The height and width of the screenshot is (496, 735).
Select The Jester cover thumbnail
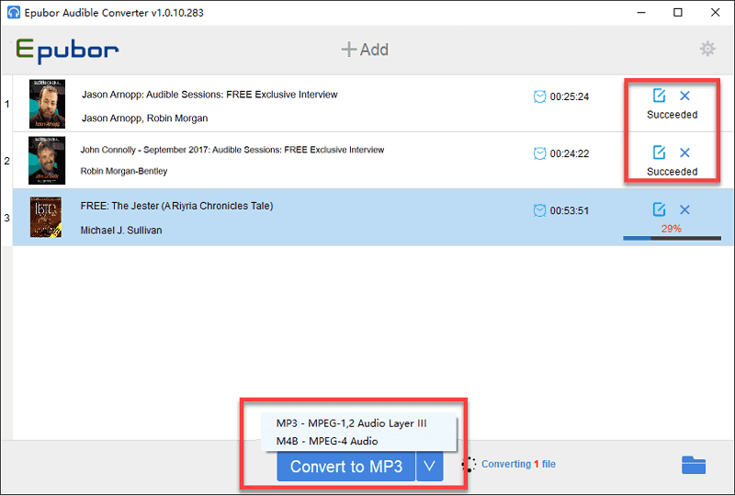tap(46, 217)
